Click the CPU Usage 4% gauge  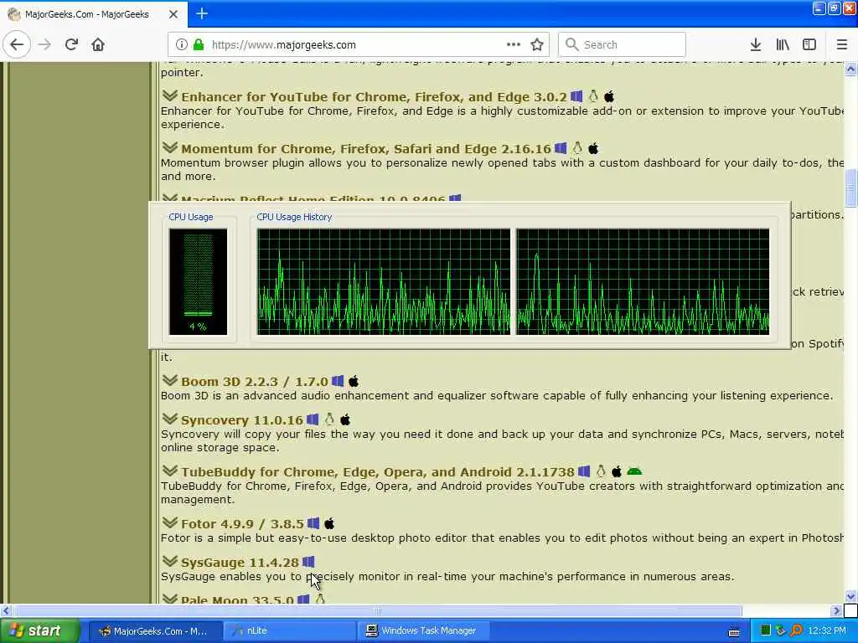(198, 281)
